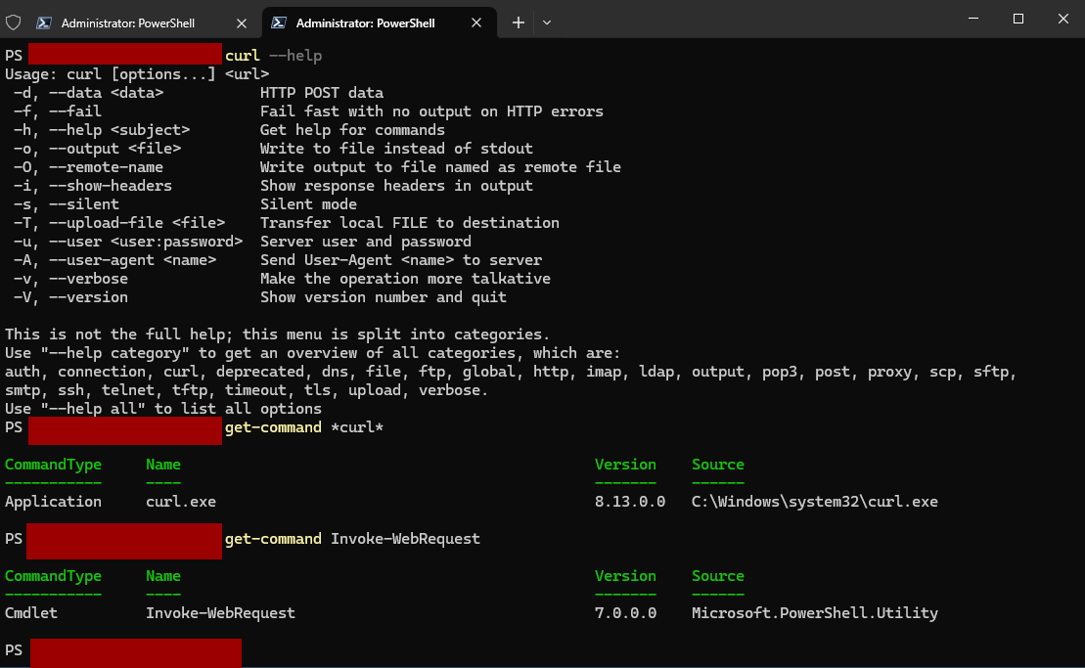
Task: Maximize the terminal window
Action: (x=1017, y=19)
